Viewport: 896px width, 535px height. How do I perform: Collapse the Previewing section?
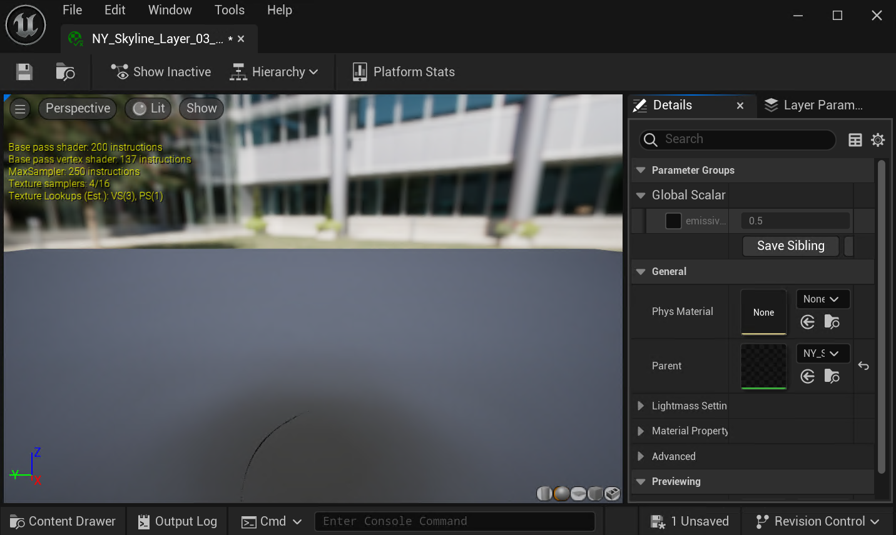641,481
